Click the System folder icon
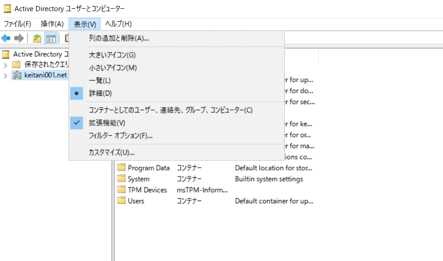443x261 pixels. (x=121, y=178)
